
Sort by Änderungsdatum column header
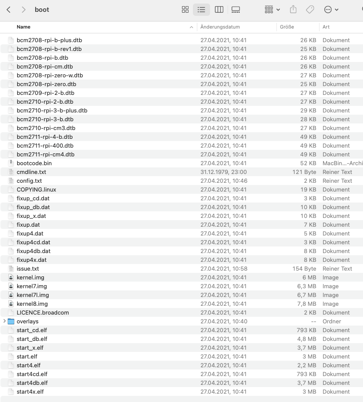tap(220, 27)
